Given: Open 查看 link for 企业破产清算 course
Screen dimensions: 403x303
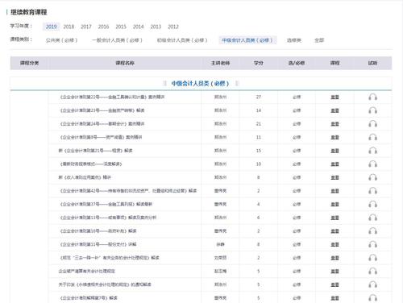Looking at the screenshot, I should pyautogui.click(x=334, y=272).
